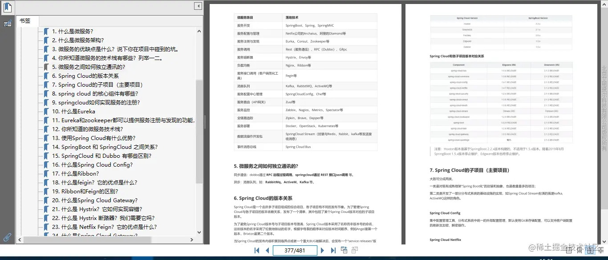Open bookmark 17. 什么是Ribbon

coord(75,174)
